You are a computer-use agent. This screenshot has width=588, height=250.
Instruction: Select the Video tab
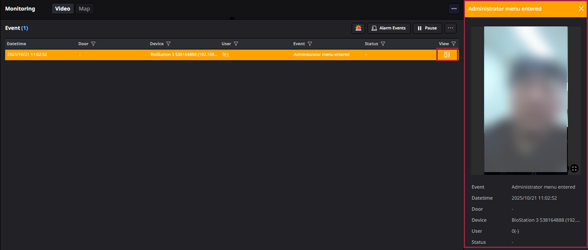(63, 9)
